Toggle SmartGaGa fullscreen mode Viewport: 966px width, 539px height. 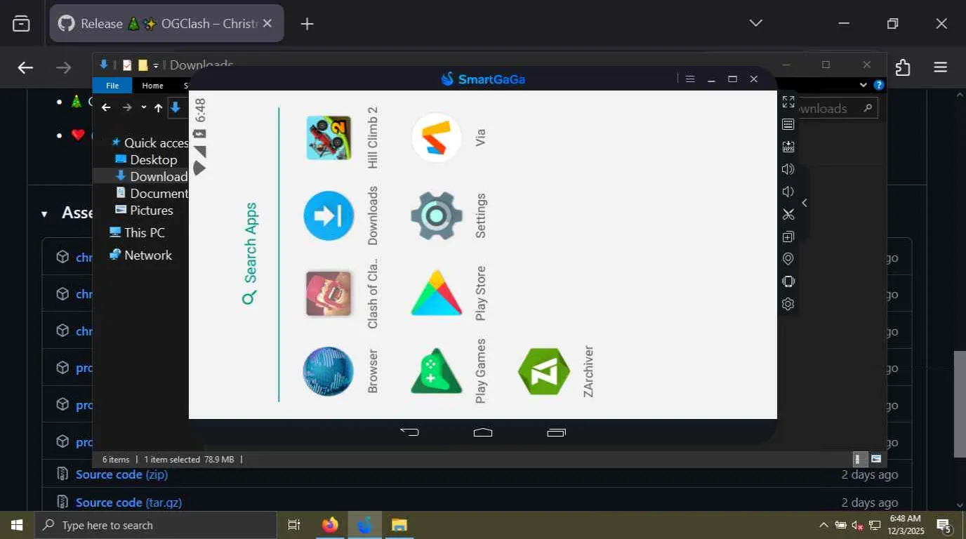pos(788,102)
